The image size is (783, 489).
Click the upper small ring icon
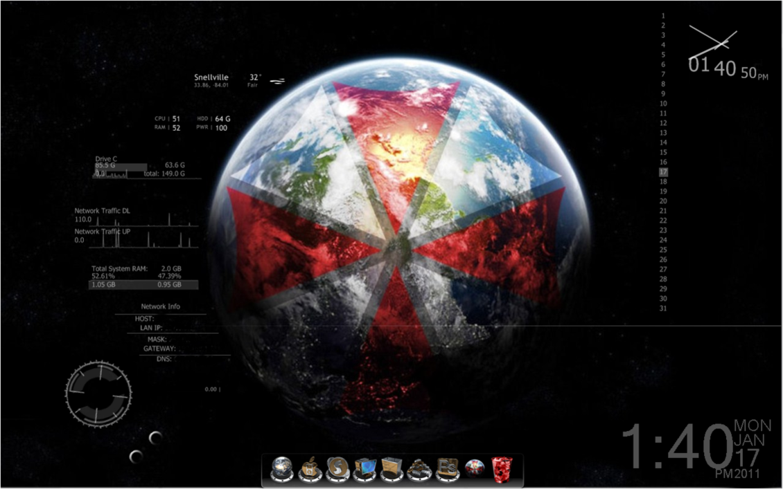pos(155,438)
